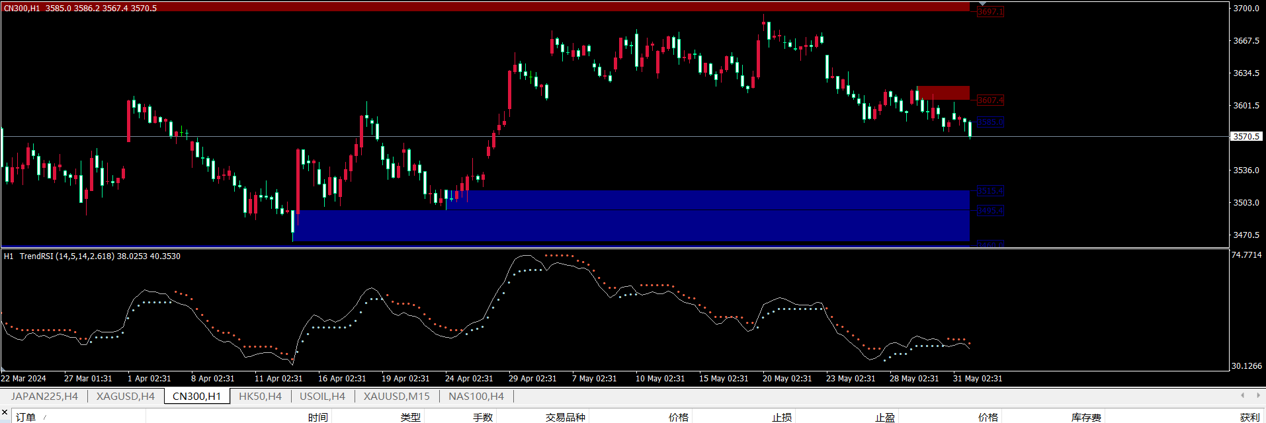Click the 22 Mar 2024 date label
Image resolution: width=1266 pixels, height=423 pixels.
pos(24,379)
